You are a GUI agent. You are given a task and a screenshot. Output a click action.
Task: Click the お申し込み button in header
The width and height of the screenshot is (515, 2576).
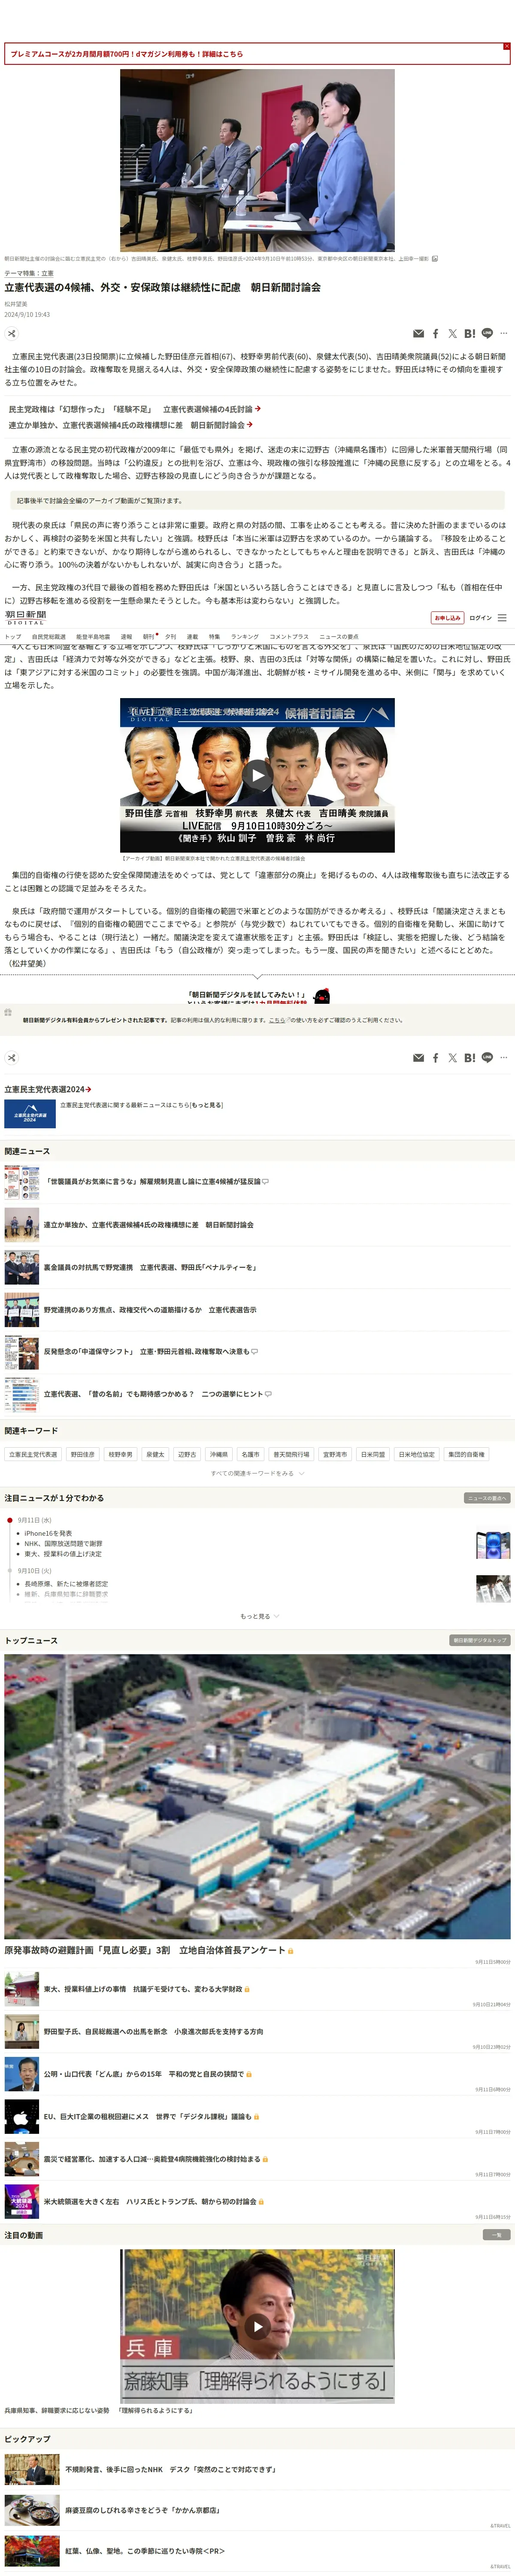pos(447,618)
